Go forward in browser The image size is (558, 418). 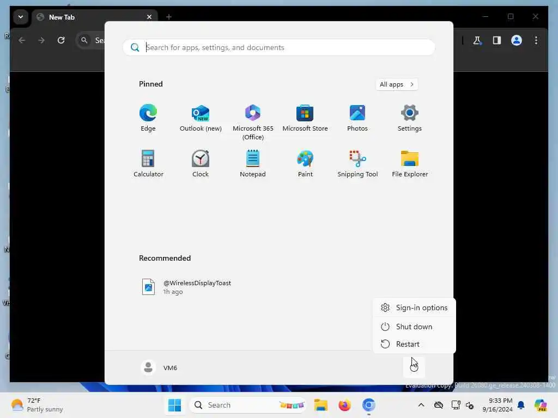pyautogui.click(x=41, y=40)
